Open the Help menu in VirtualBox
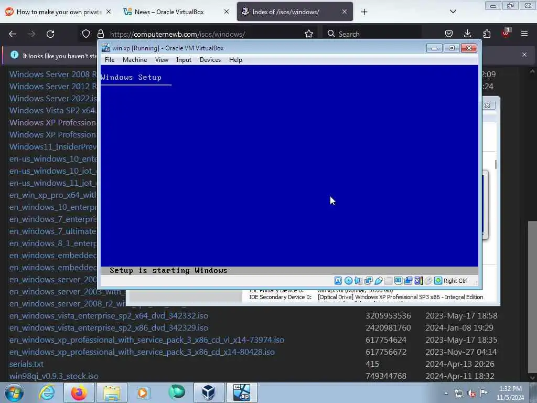 (x=235, y=60)
